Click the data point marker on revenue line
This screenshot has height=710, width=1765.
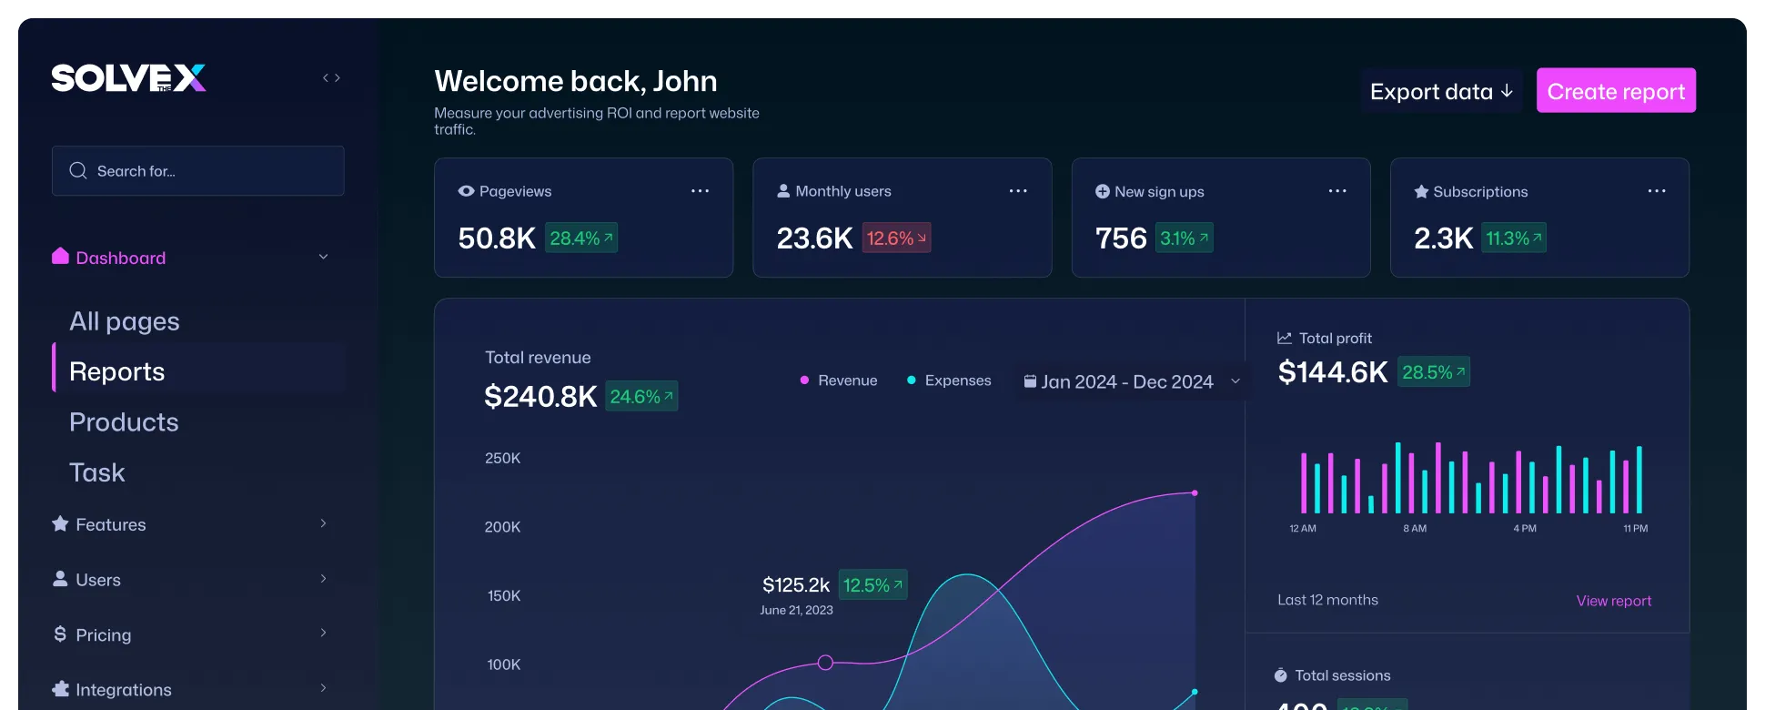point(825,663)
